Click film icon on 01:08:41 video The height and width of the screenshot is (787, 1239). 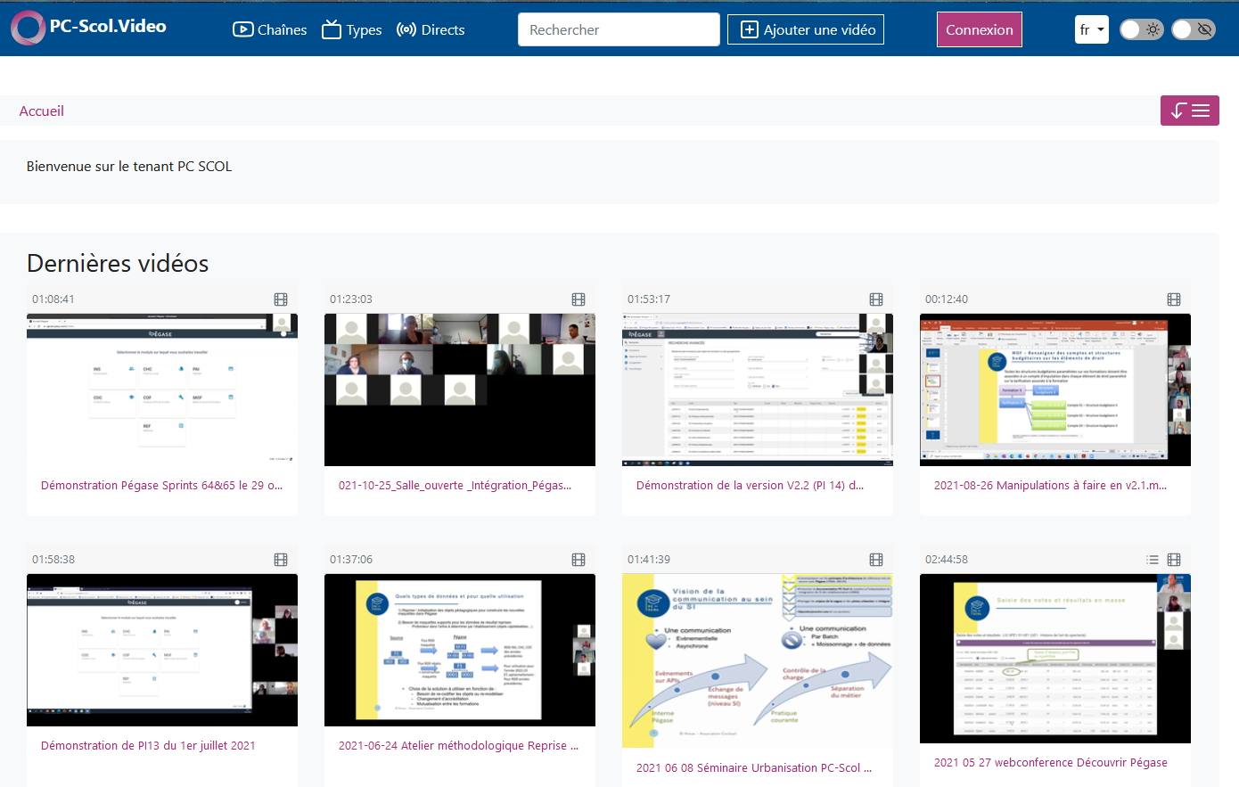pos(281,299)
